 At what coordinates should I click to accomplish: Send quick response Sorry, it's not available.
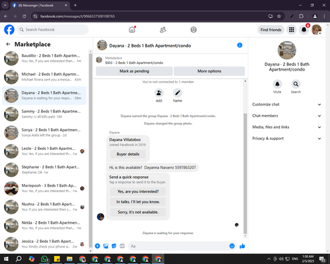138,212
